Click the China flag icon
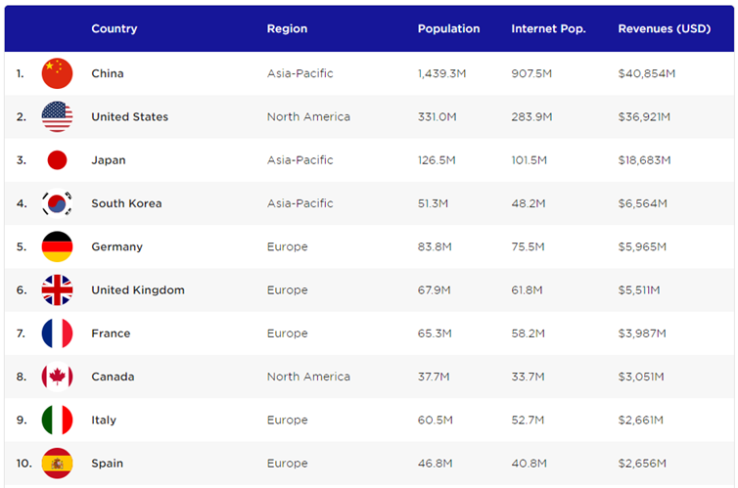 click(x=57, y=73)
